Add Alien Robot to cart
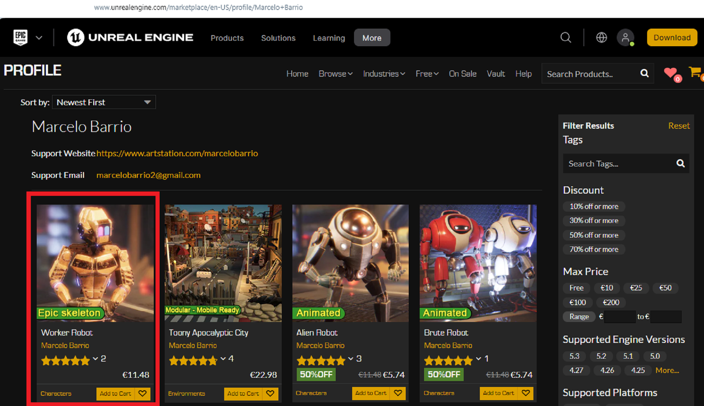This screenshot has width=704, height=406. pos(371,393)
